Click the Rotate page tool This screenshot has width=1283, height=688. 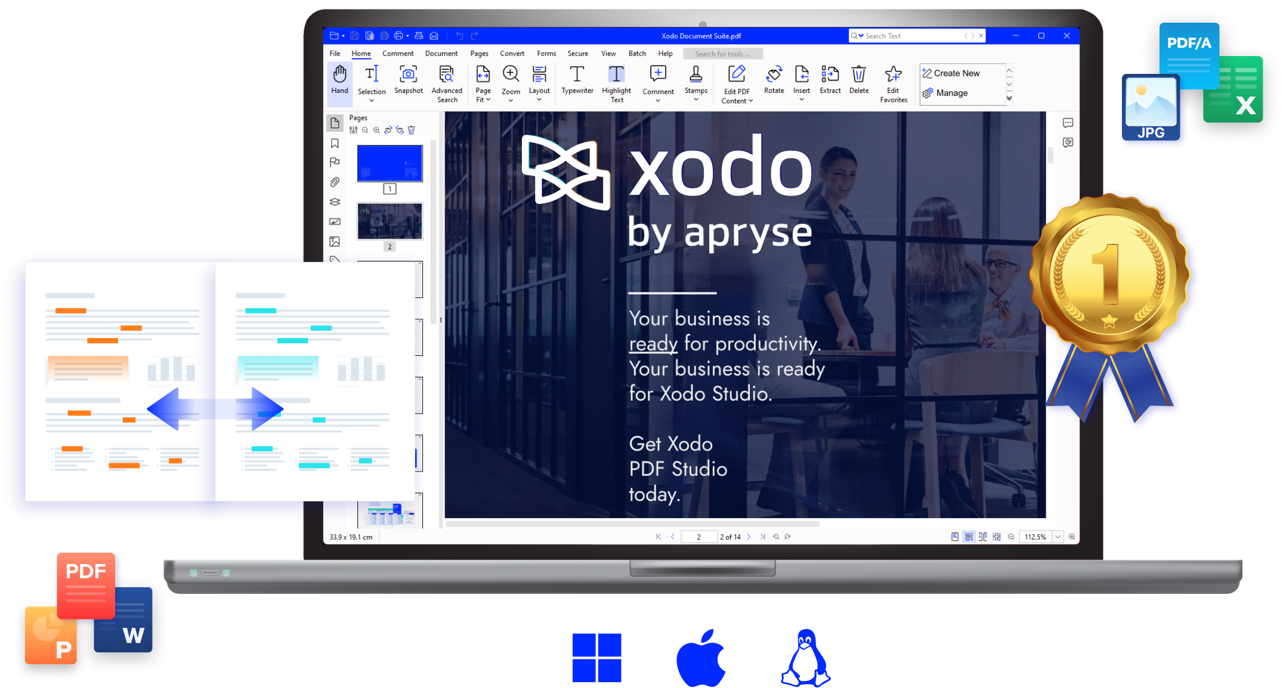[x=774, y=80]
